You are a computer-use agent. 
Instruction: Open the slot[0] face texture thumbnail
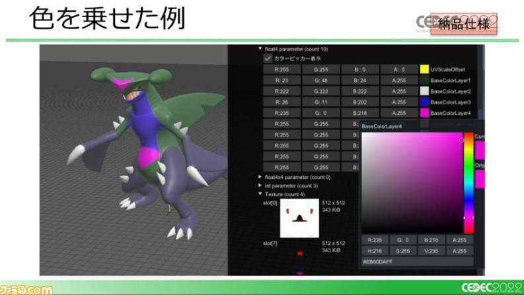point(299,218)
